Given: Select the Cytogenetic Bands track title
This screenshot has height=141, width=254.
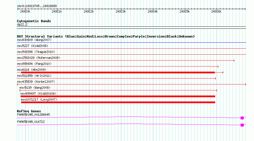Looking at the screenshot, I should (34, 21).
